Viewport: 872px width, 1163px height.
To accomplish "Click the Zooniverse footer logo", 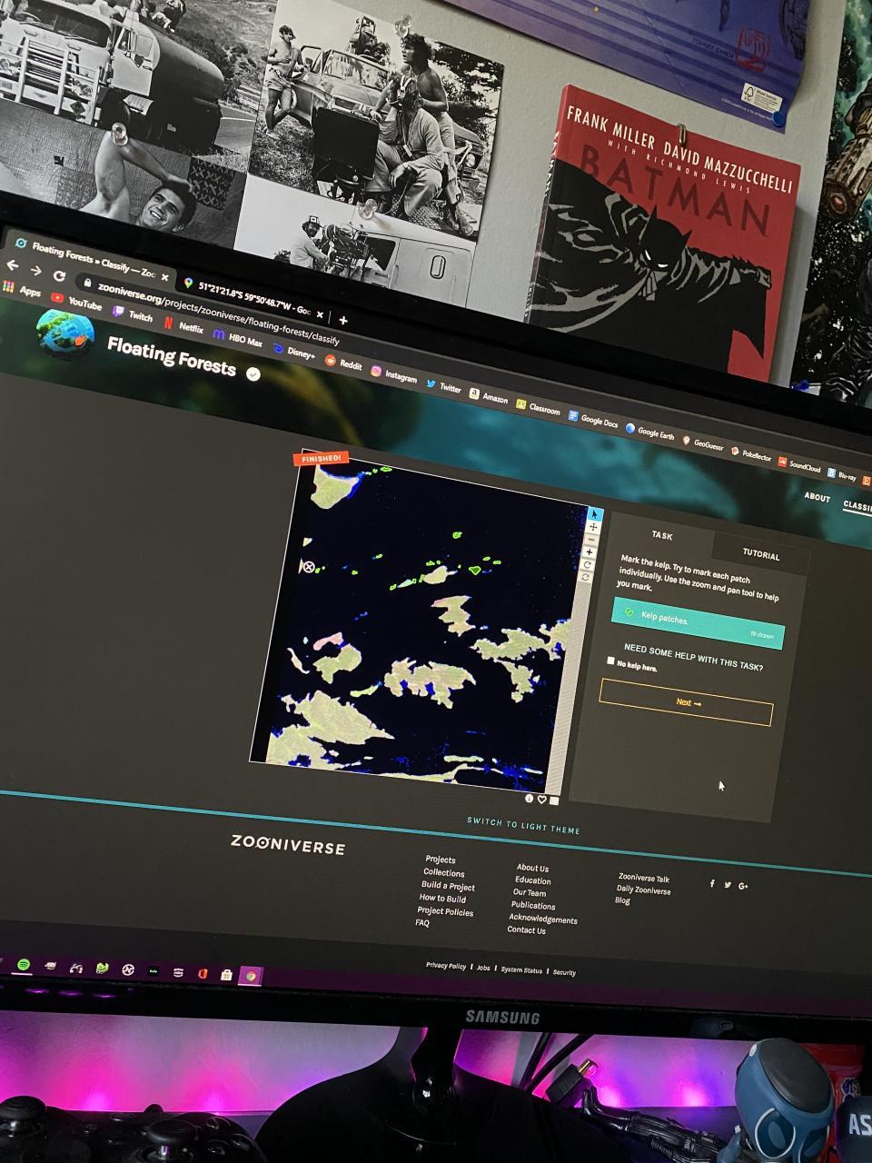I will (288, 846).
